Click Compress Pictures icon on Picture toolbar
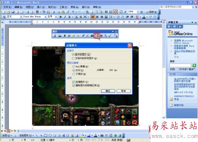The height and width of the screenshot is (142, 198). 97,35
